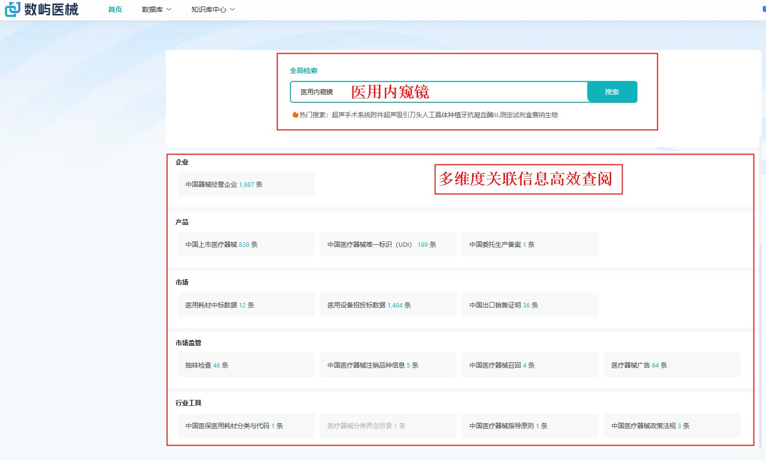The height and width of the screenshot is (460, 766).
Task: Expand the 数据库 dropdown menu
Action: pyautogui.click(x=156, y=9)
